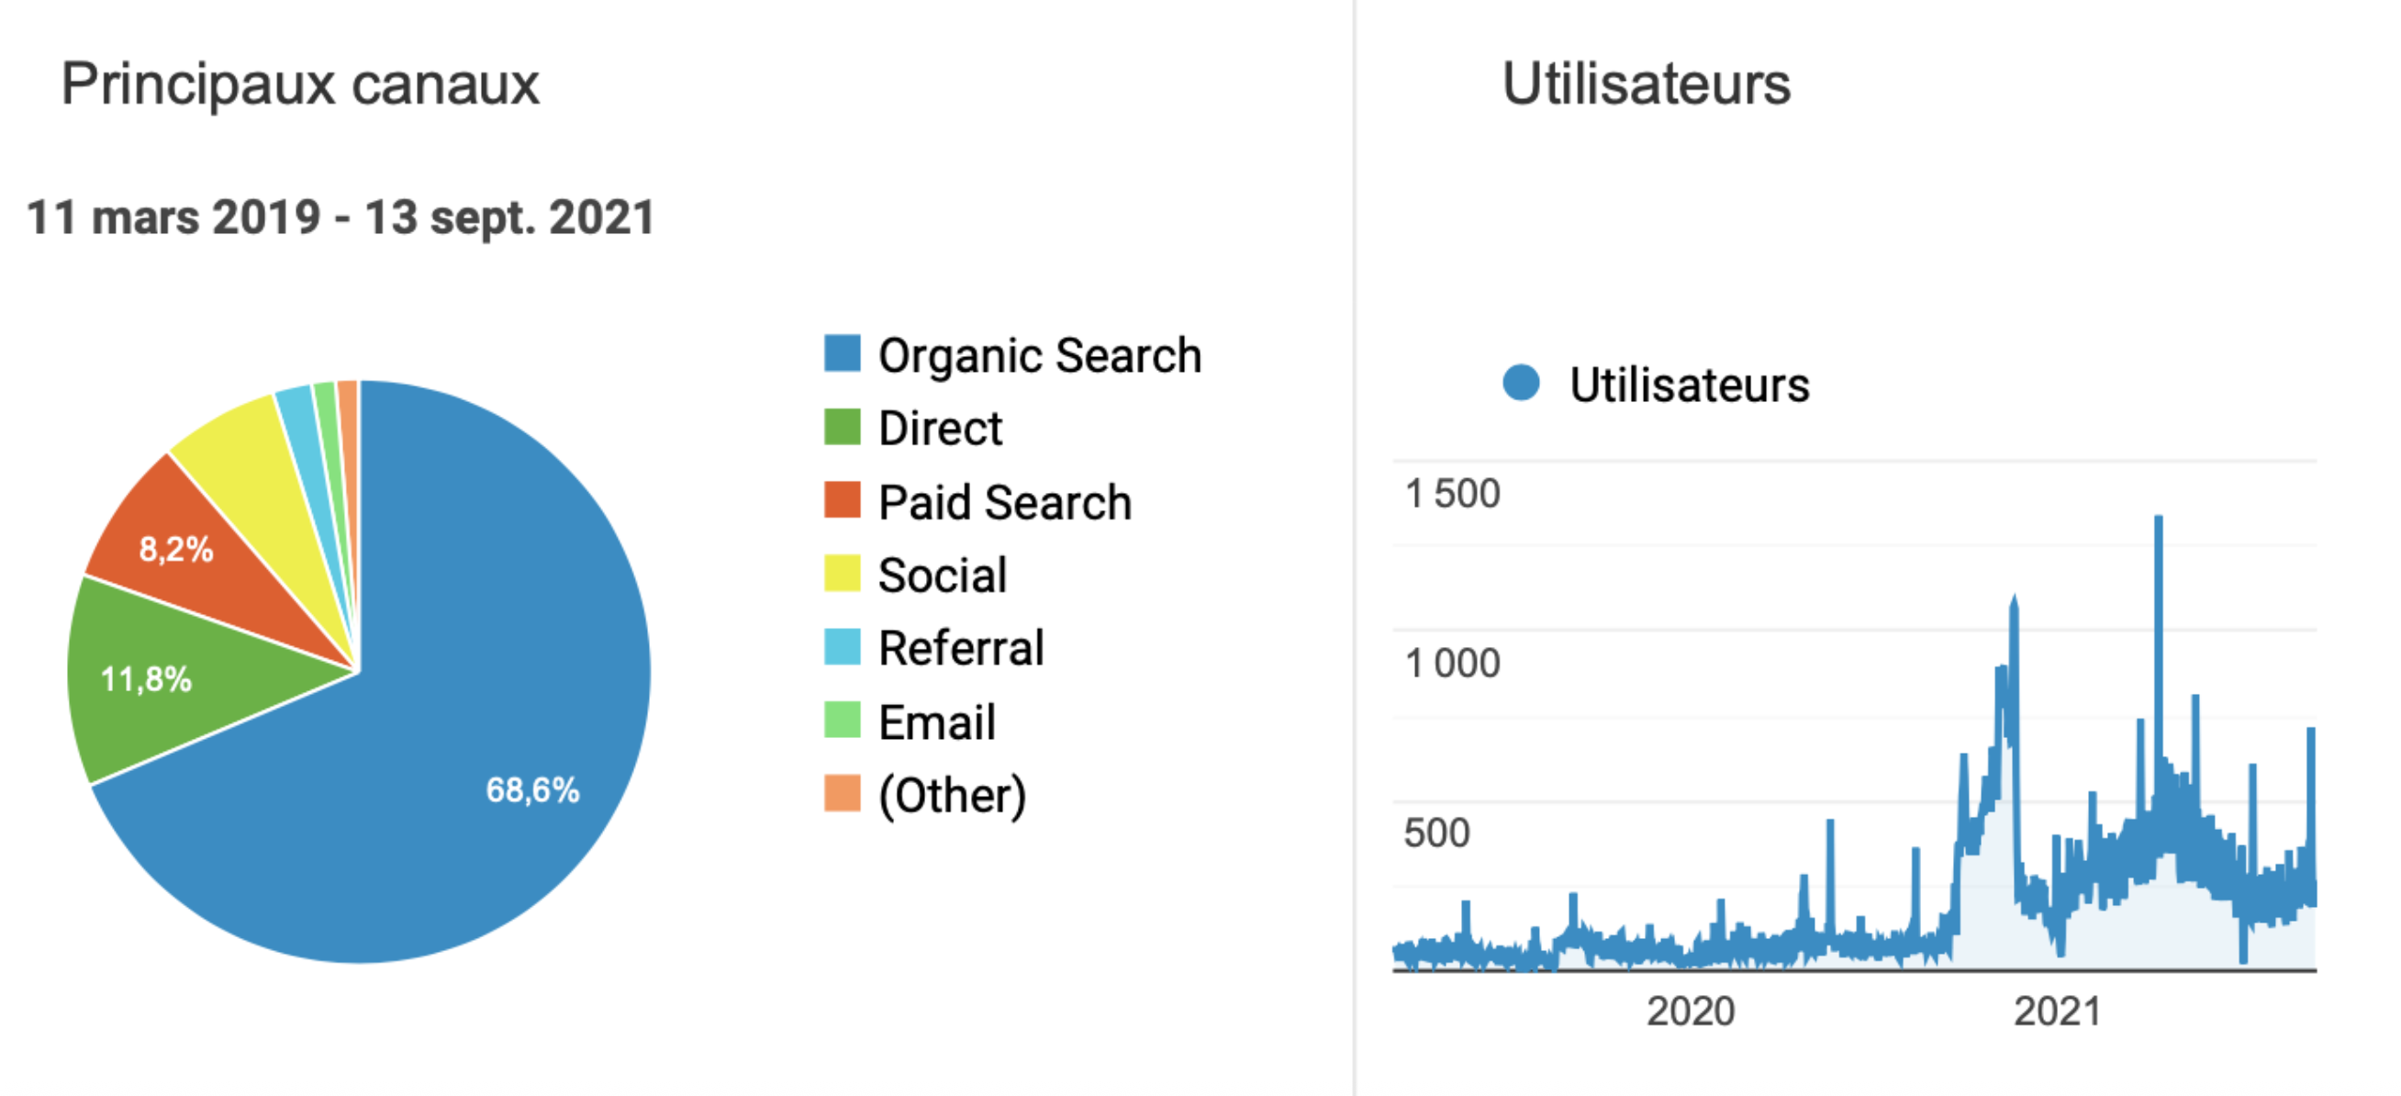
Task: Click the Paid Search orange-red legend swatch
Action: coord(842,499)
